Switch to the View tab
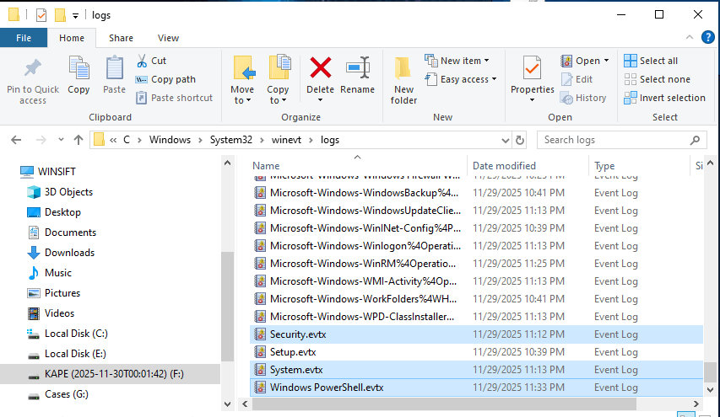Viewport: 720px width, 417px height. [168, 38]
